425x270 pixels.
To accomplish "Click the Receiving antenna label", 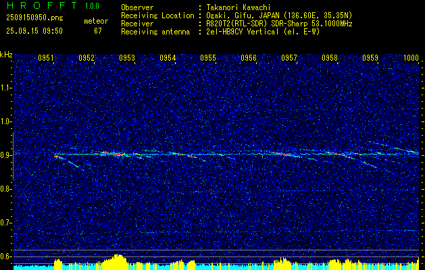I will [155, 32].
